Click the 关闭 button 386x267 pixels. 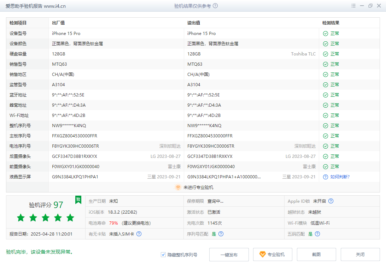pos(360,255)
